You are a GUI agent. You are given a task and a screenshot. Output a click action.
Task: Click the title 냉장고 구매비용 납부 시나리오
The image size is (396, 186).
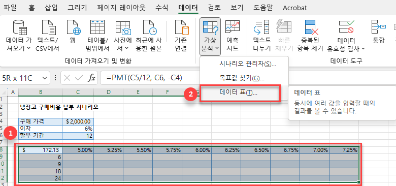[59, 107]
